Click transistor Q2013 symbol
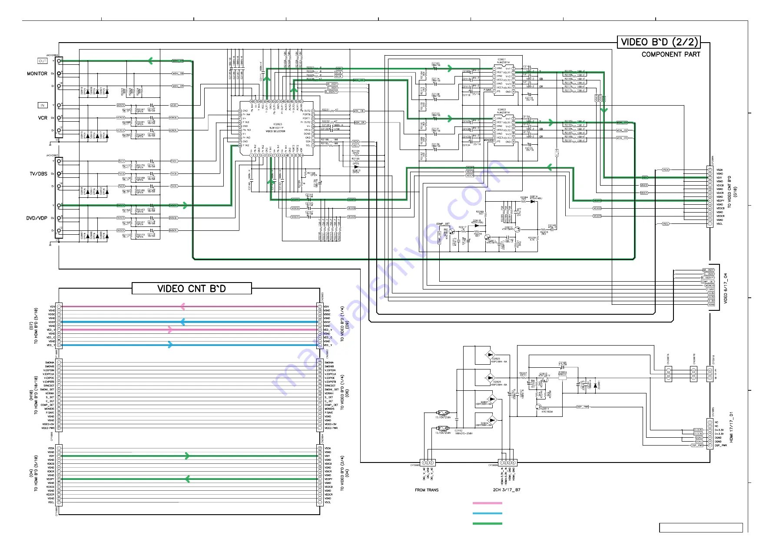 click(545, 379)
